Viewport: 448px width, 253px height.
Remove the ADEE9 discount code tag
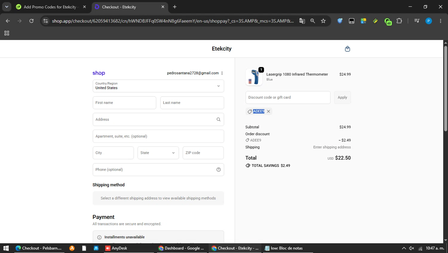tap(269, 111)
